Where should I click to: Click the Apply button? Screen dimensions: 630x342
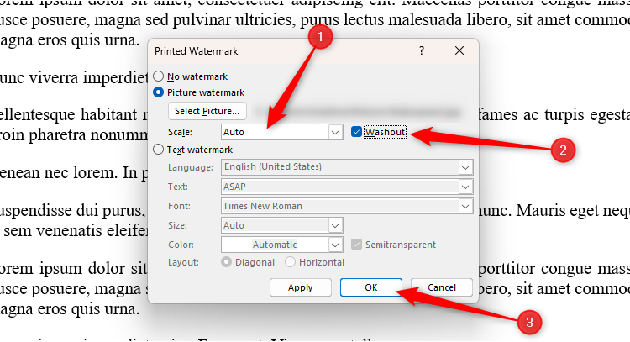click(300, 287)
